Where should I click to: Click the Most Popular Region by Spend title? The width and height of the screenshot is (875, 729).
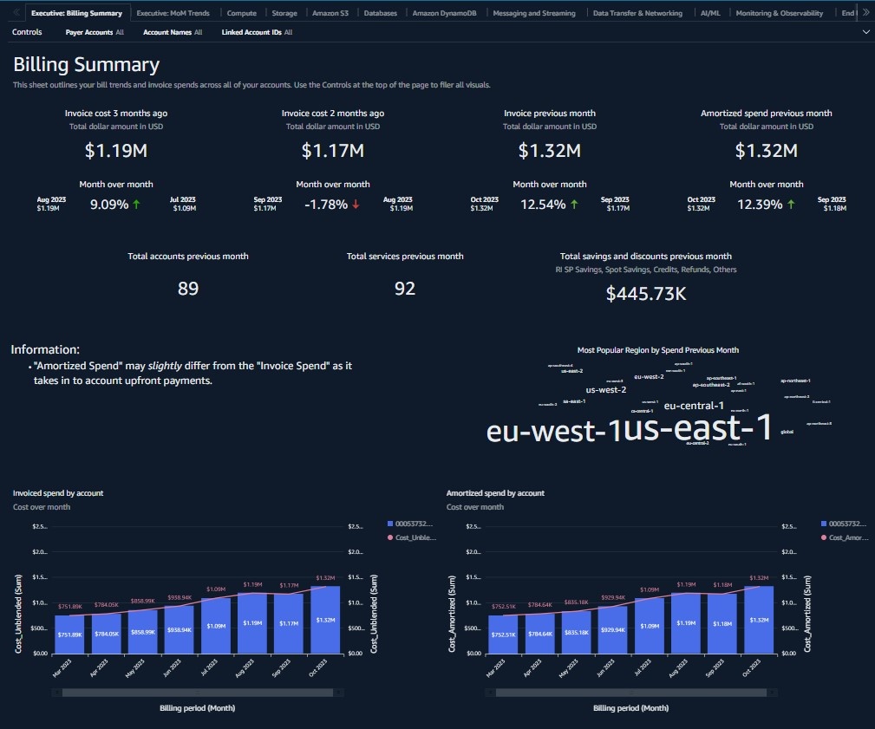pyautogui.click(x=658, y=350)
